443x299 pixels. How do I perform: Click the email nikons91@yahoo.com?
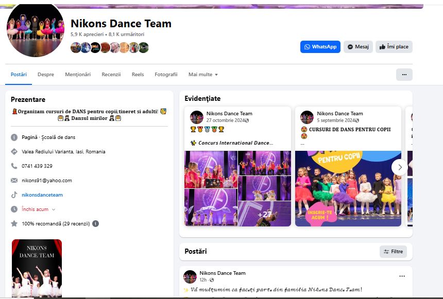coord(46,181)
